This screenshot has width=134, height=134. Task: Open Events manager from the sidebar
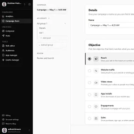(16, 60)
